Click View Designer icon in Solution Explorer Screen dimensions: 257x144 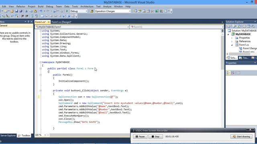[249, 26]
